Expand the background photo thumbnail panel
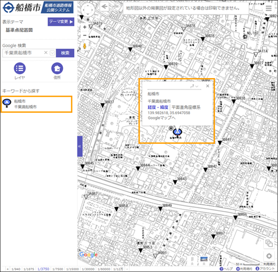Viewport: 278px width, 272px height. tap(204, 261)
